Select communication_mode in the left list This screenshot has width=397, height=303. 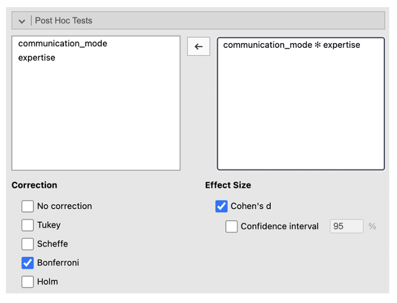tap(63, 44)
